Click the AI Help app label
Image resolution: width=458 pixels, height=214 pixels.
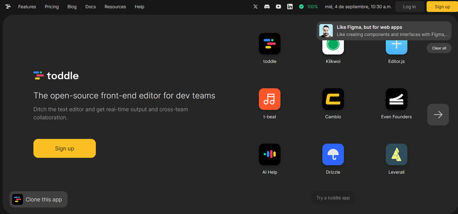pos(270,172)
